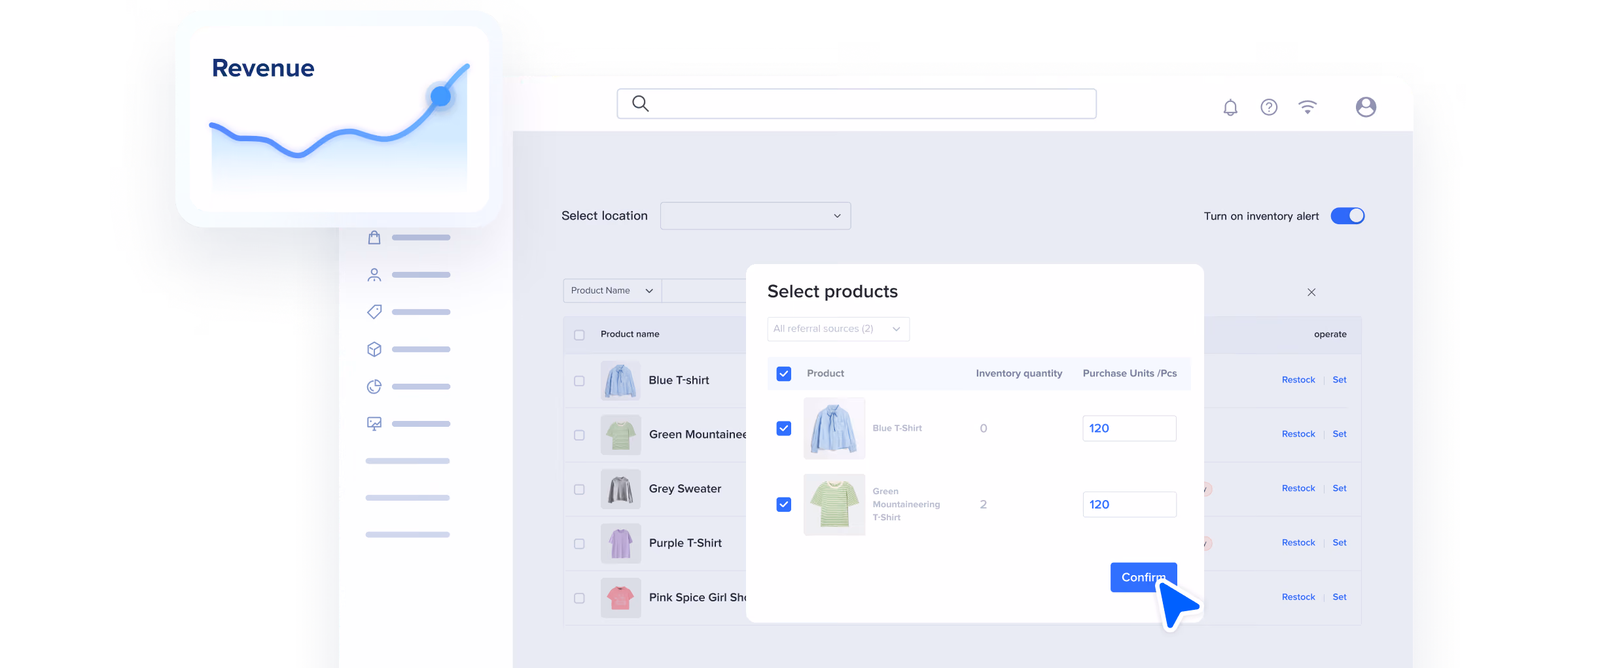Screen dimensions: 1619x668
Task: Click the Inventory quantity column header
Action: click(x=1019, y=373)
